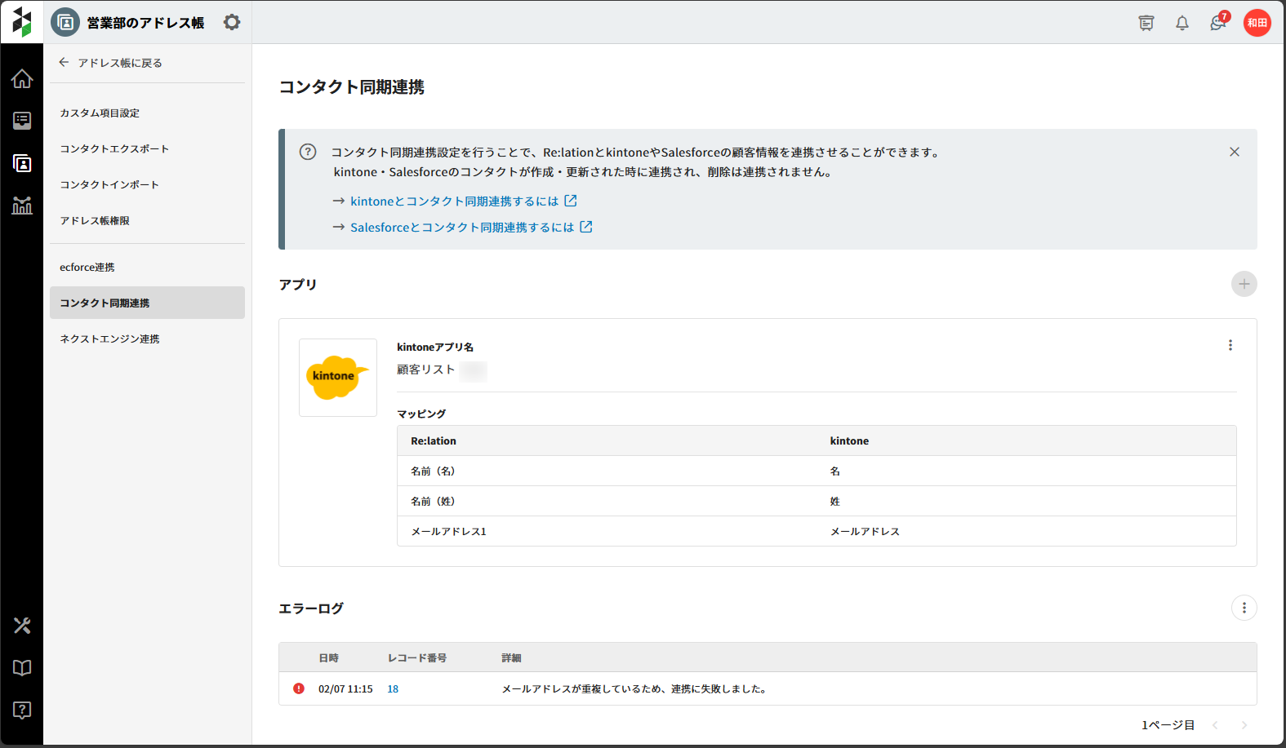Select カスタム項目設定 in the sidebar

point(100,113)
